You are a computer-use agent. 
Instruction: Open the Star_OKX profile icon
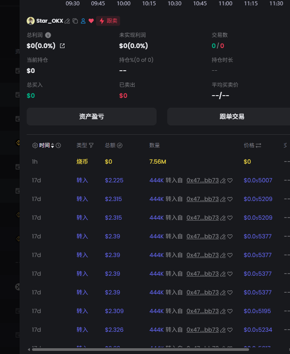[x=83, y=21]
